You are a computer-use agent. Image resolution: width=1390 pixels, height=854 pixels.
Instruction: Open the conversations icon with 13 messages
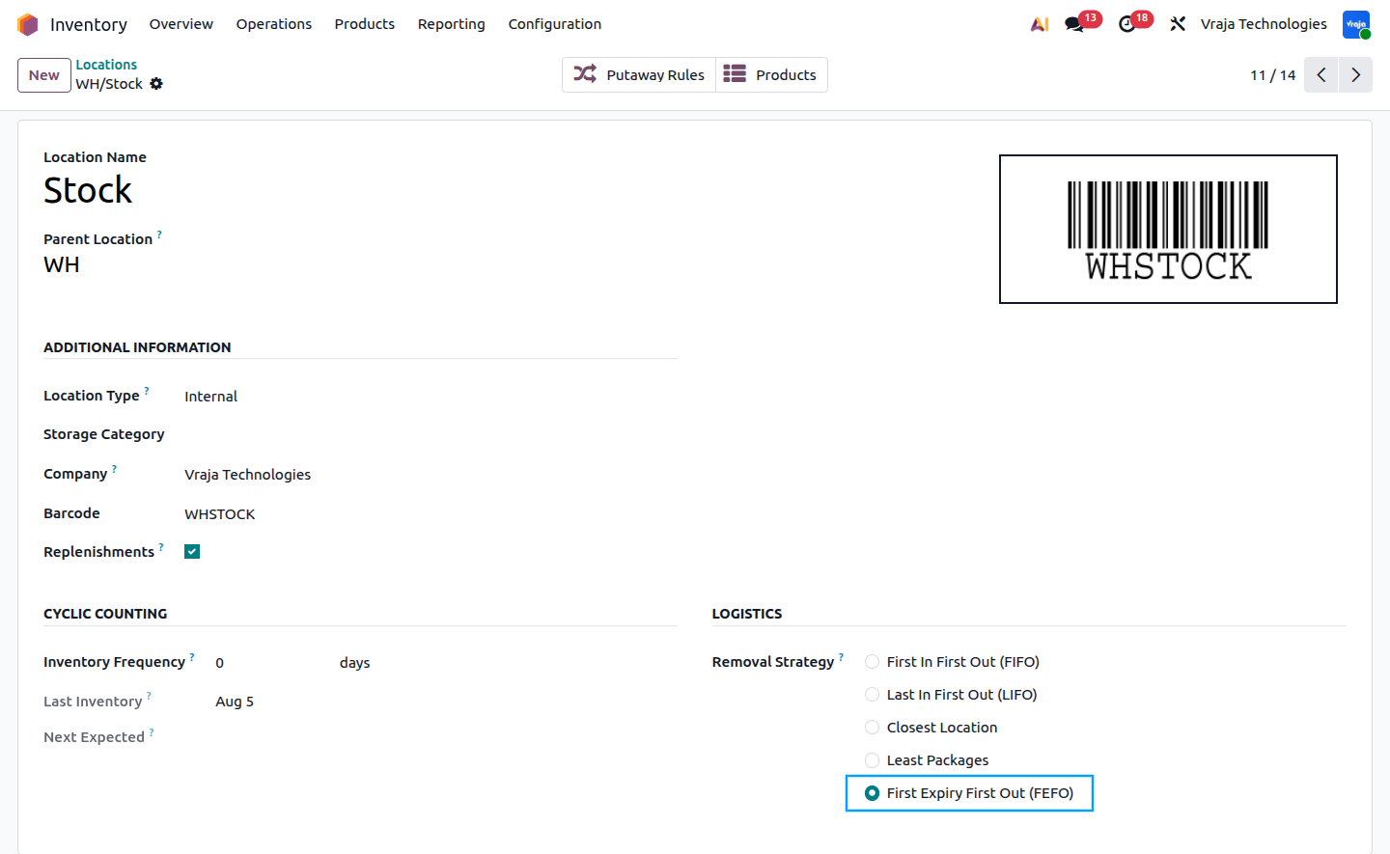click(1074, 24)
